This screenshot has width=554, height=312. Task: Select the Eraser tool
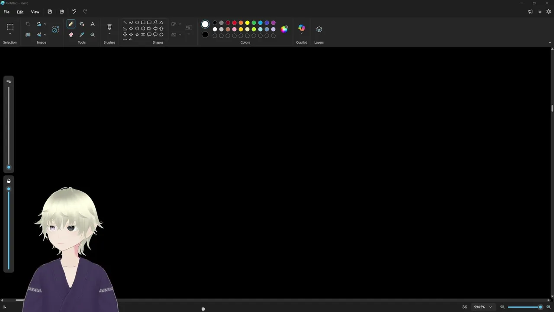point(71,35)
